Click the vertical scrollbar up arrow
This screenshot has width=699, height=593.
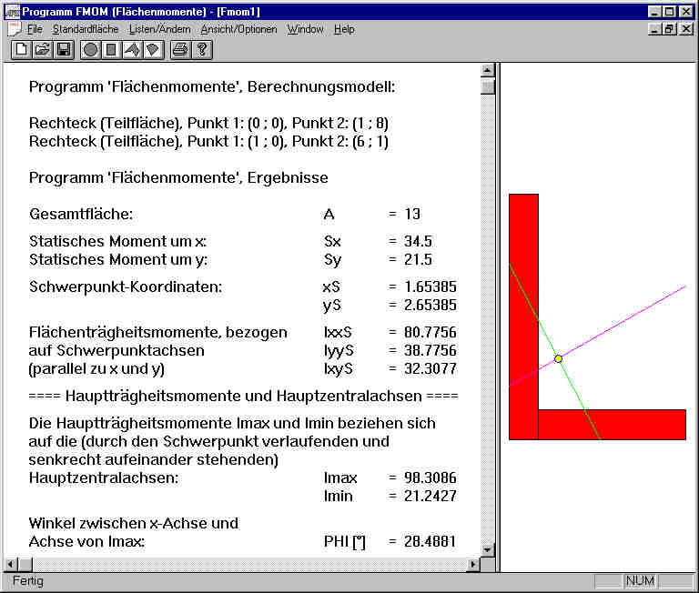coord(487,71)
